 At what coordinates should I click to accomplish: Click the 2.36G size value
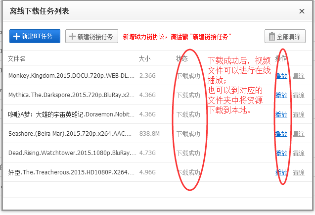(x=147, y=76)
